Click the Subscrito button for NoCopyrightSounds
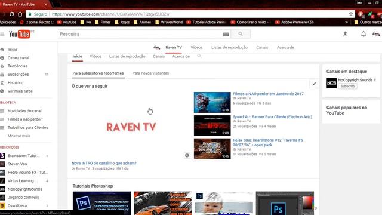This screenshot has height=215, width=382. pyautogui.click(x=347, y=86)
